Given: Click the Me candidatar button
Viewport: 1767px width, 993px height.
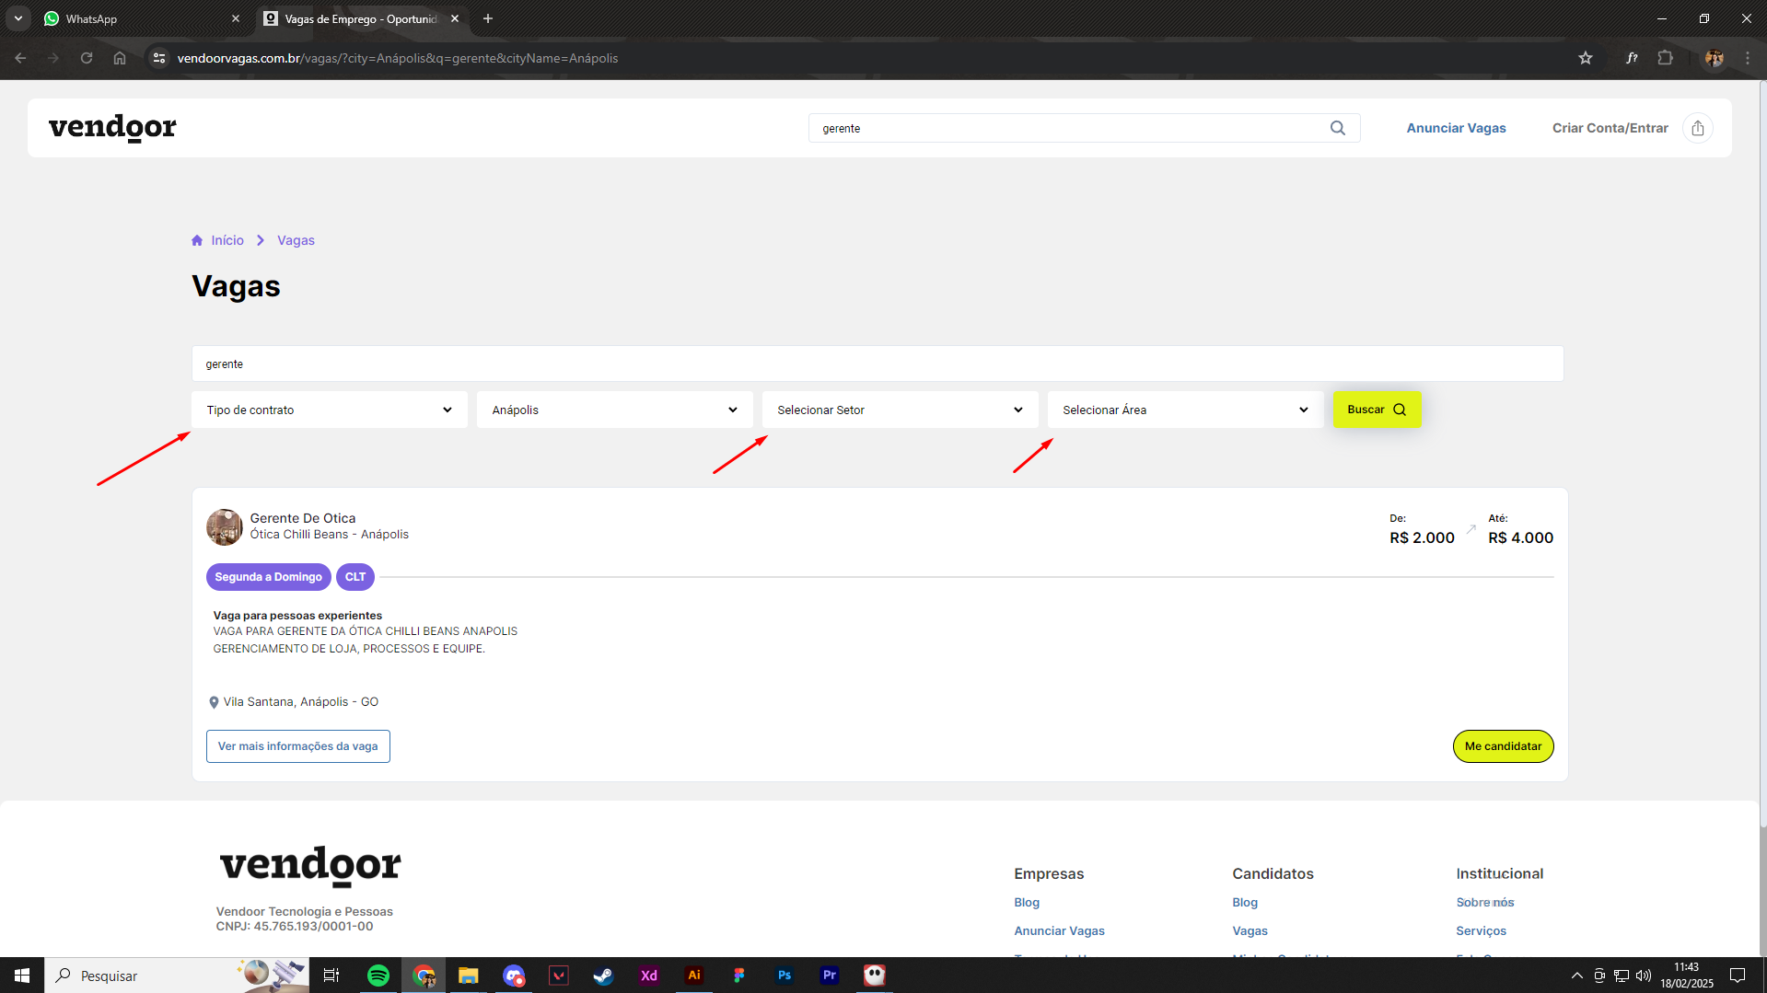Looking at the screenshot, I should tap(1503, 746).
